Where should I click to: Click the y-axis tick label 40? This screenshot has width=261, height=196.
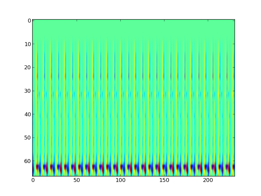pos(28,114)
